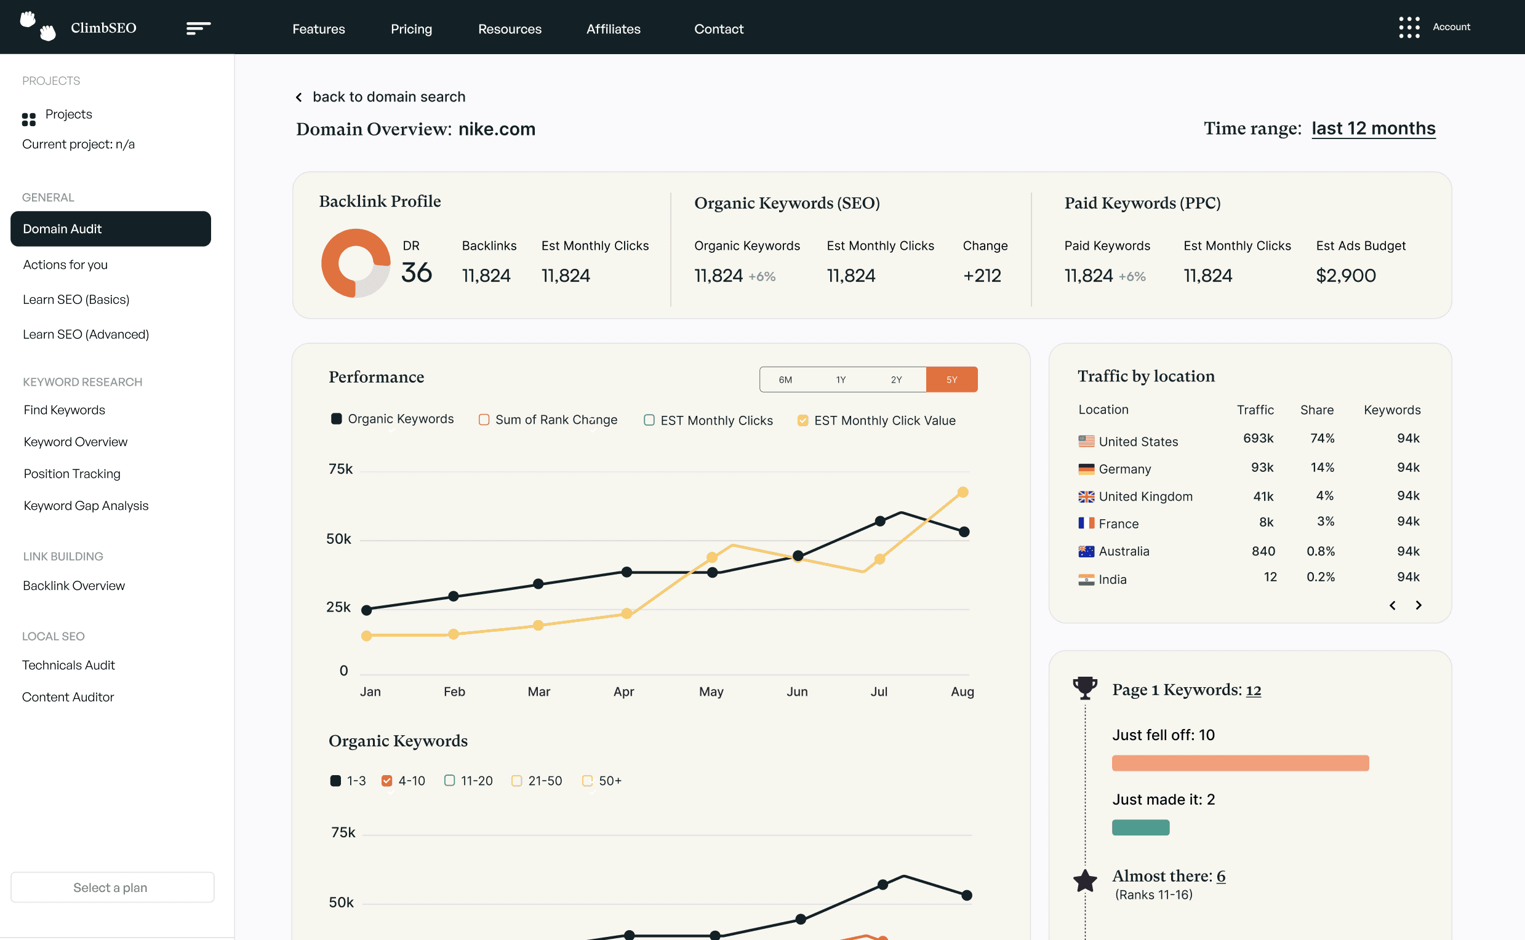
Task: Open Learn SEO (Advanced)
Action: coord(86,335)
